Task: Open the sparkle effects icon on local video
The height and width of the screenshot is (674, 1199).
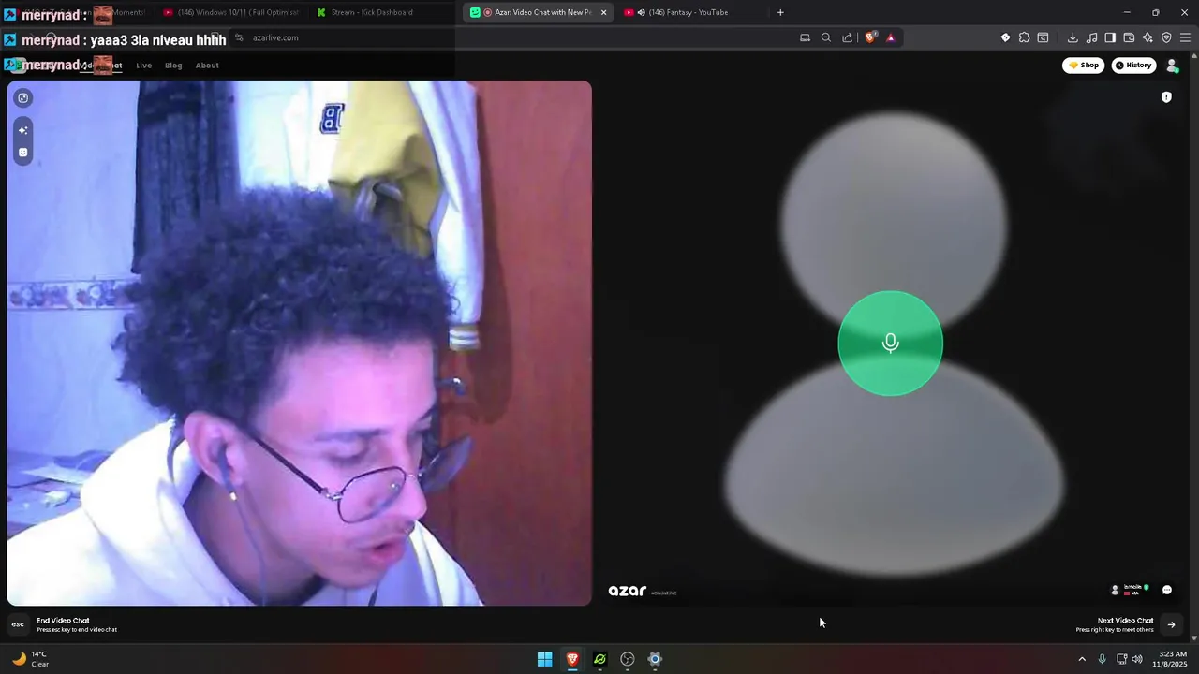Action: [x=23, y=130]
